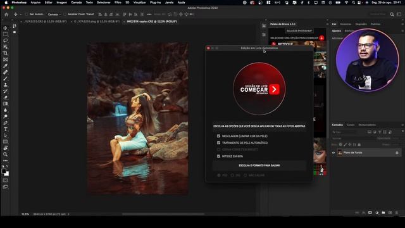The width and height of the screenshot is (405, 228).
Task: Click AULAS DE PHOTOSHOP button in Brusa panel
Action: click(x=299, y=31)
